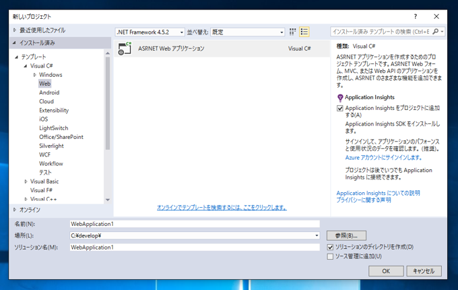Open the location path dropdown arrow

317,235
